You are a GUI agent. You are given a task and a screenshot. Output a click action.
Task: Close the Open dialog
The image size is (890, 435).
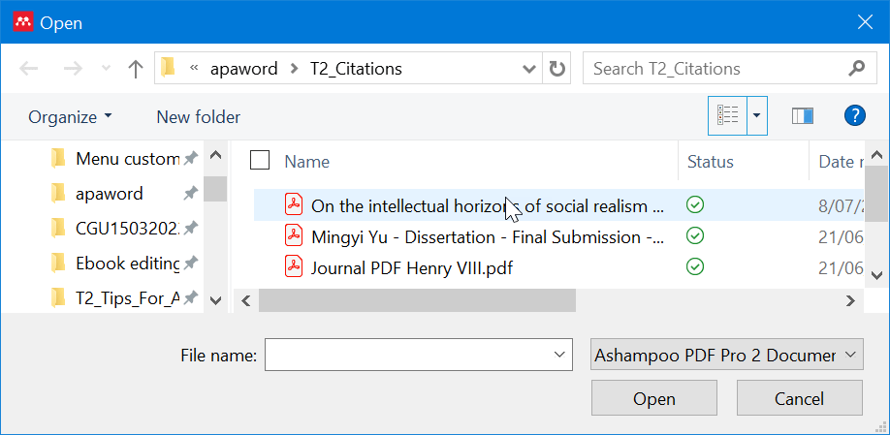[x=865, y=22]
